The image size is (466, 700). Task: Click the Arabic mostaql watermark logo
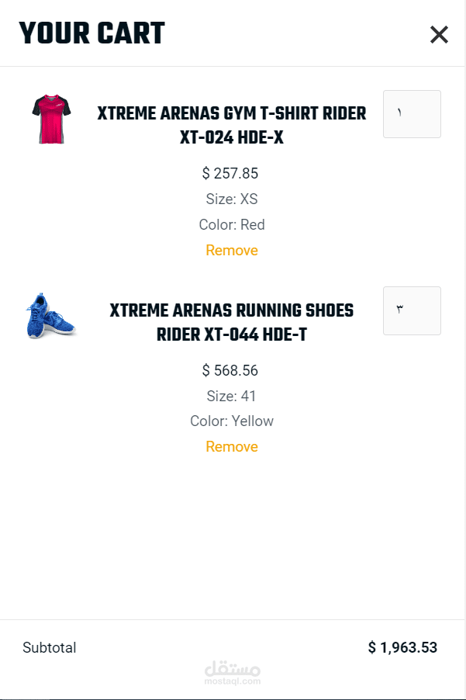pos(233,667)
